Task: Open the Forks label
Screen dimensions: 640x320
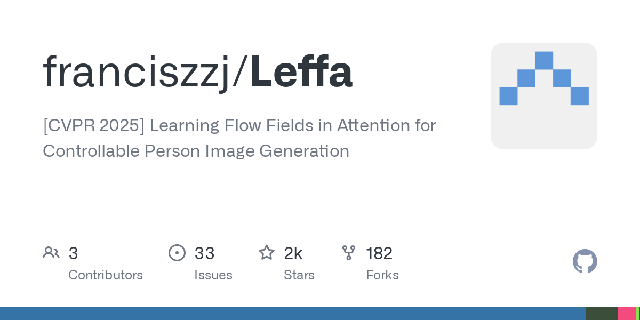Action: coord(382,275)
